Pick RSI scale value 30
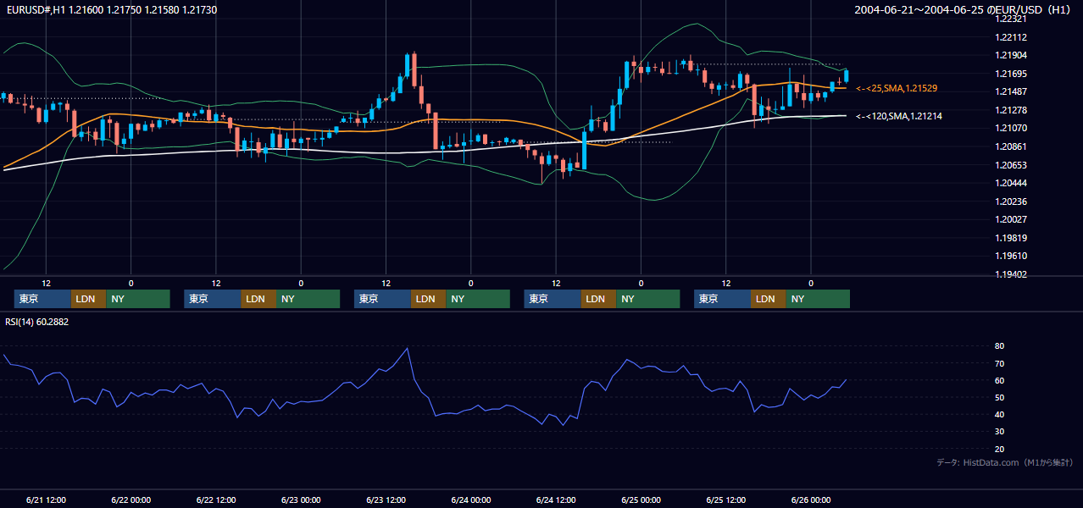The height and width of the screenshot is (508, 1083). click(1000, 432)
